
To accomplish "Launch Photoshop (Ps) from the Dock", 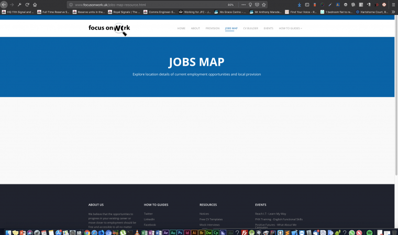I will [180, 232].
